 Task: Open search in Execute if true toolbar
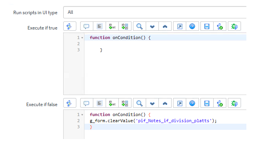(x=140, y=26)
